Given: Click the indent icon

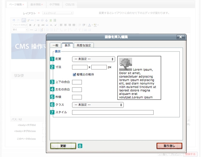Looking at the screenshot, I should [x=84, y=25].
